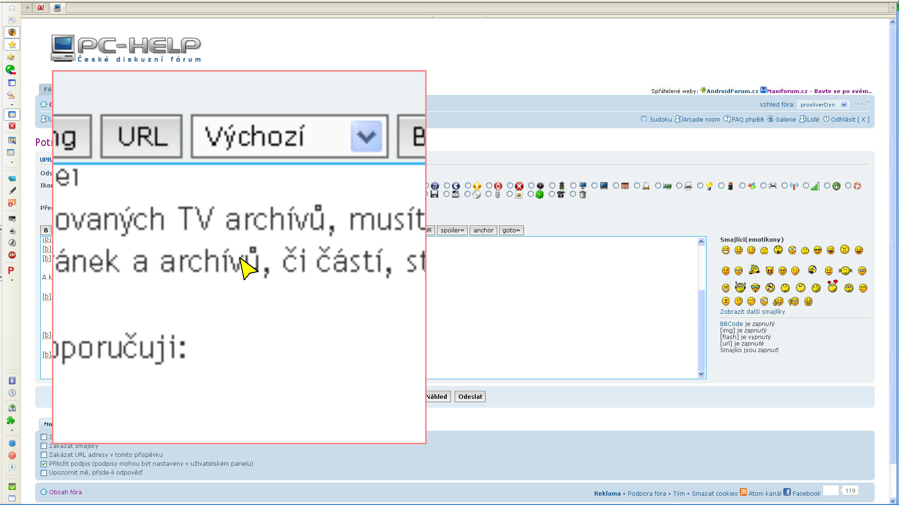This screenshot has height=505, width=899.
Task: Enable 'Upozornit mě, přijde-li odpověď' checkbox
Action: (44, 473)
